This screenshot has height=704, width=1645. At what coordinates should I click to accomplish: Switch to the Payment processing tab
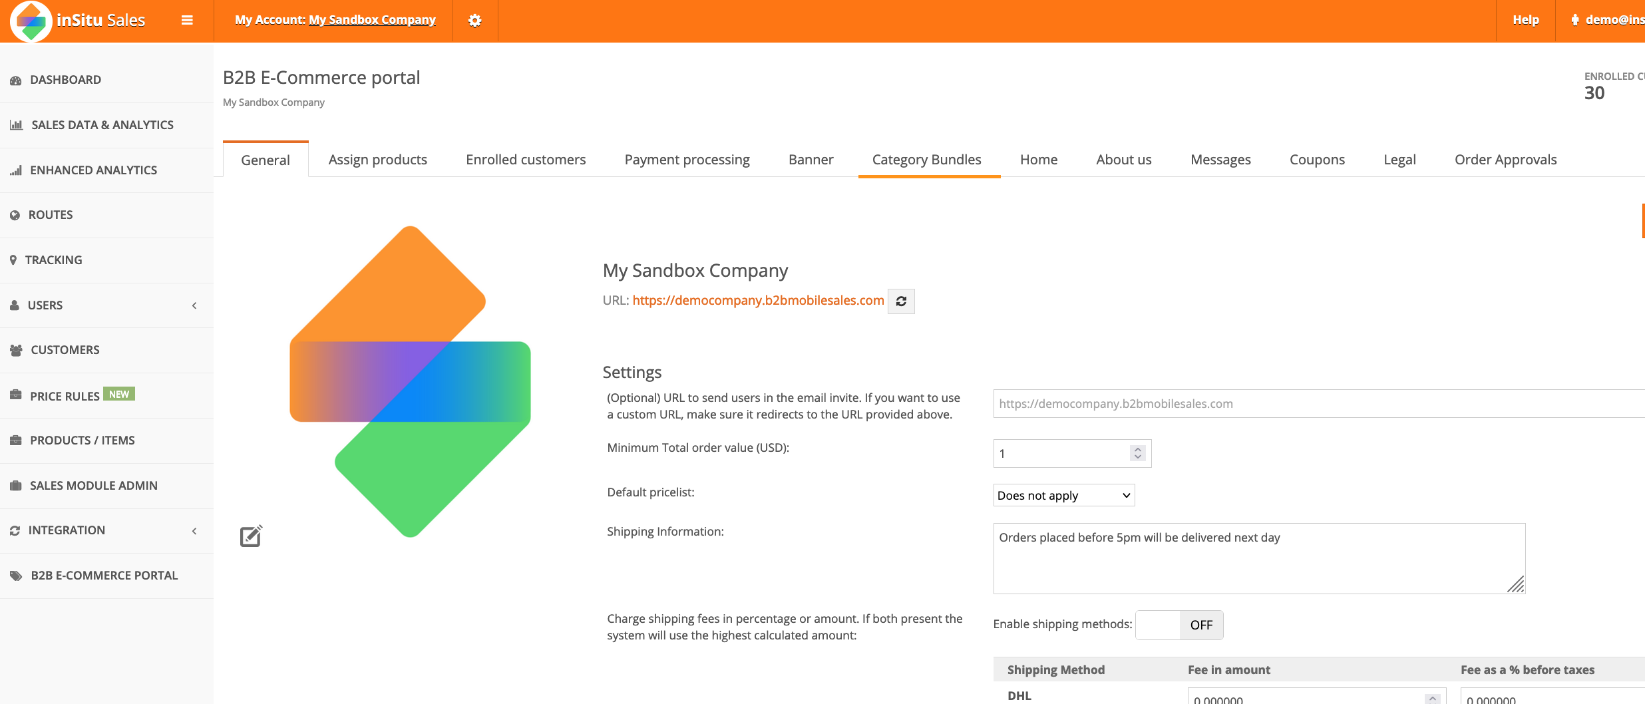[x=687, y=160]
